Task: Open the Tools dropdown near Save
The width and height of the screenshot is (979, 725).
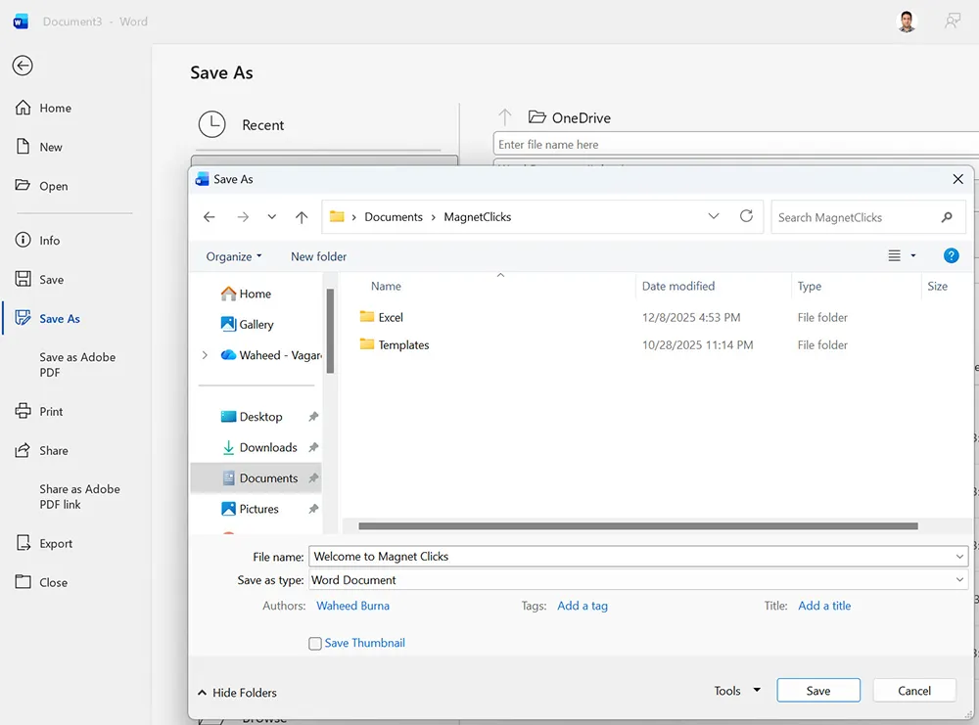Action: (736, 690)
